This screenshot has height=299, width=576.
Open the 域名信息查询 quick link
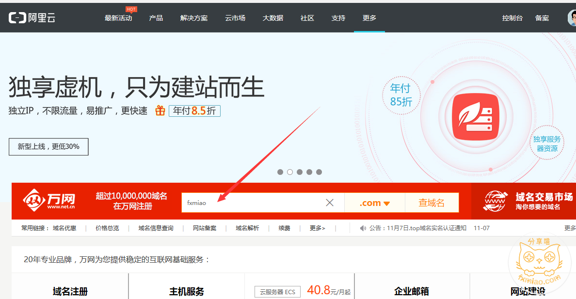coord(156,228)
